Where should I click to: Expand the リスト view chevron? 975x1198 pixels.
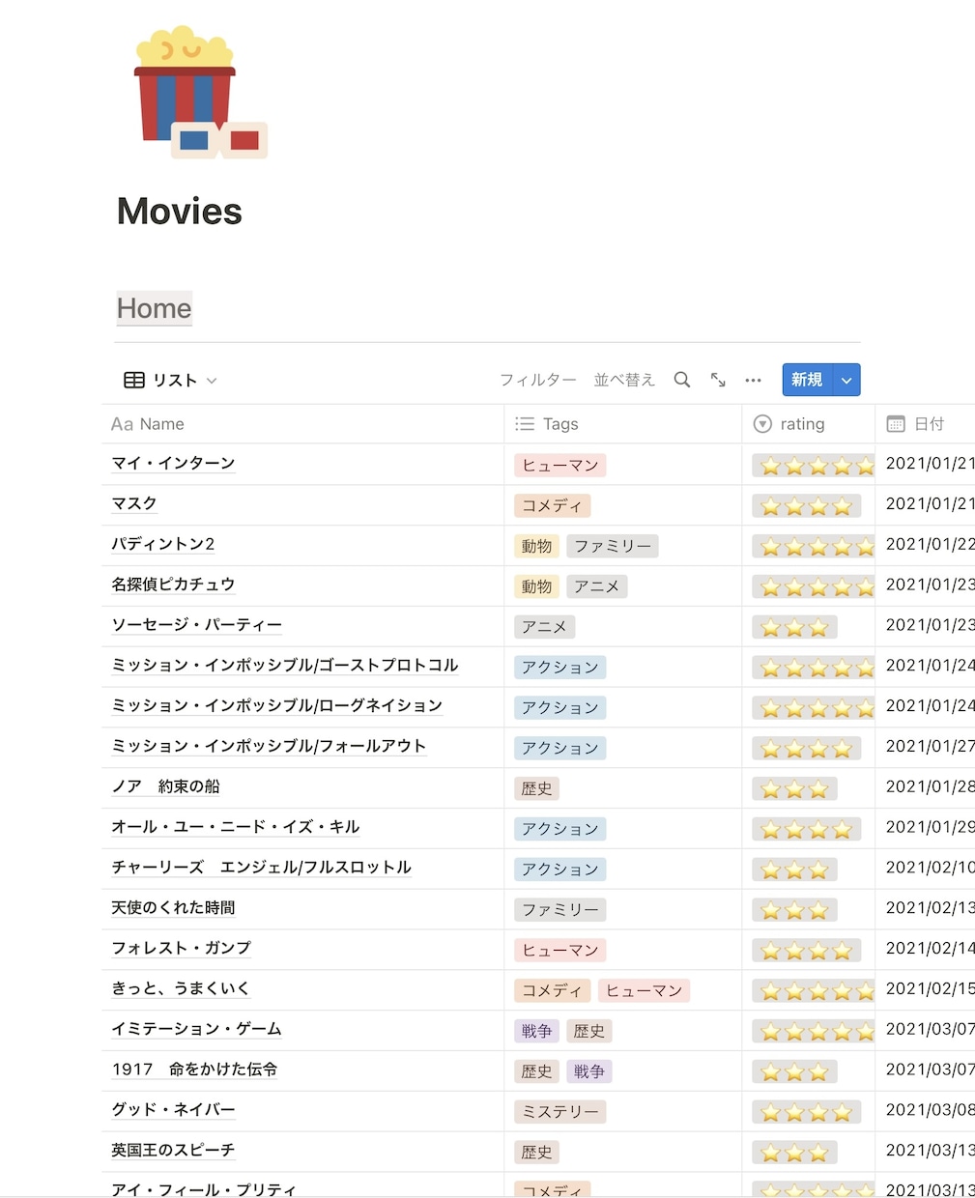pyautogui.click(x=212, y=381)
